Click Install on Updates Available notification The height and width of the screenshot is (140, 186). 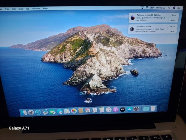(x=172, y=27)
